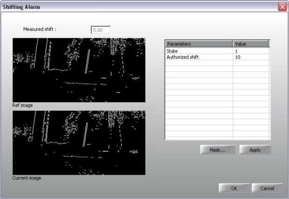Screen dimensions: 289x199
Task: Select the Authorized shift parameter row
Action: pos(199,57)
